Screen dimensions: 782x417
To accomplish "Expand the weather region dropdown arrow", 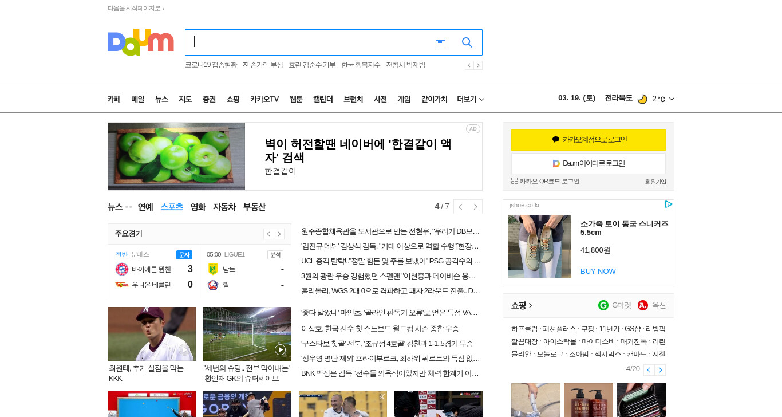I will [x=672, y=99].
